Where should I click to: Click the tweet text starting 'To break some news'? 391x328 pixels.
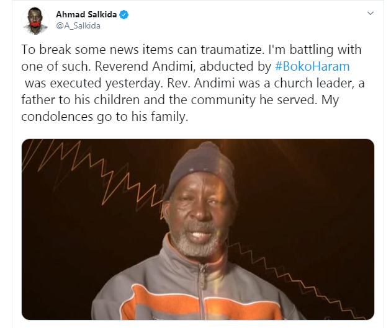(x=193, y=83)
